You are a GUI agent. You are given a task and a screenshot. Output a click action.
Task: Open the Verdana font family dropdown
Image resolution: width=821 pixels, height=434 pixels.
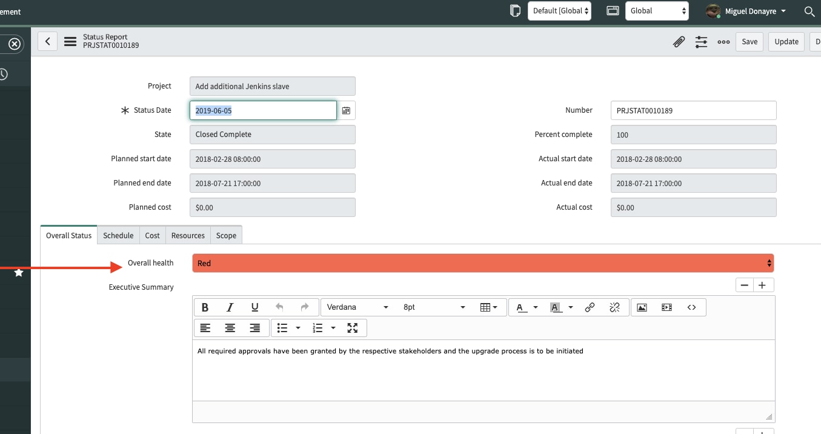coord(357,307)
